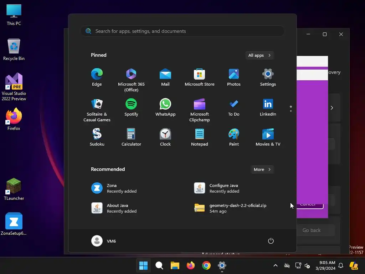The image size is (365, 274).
Task: Open the VM6 user account menu
Action: pos(104,241)
